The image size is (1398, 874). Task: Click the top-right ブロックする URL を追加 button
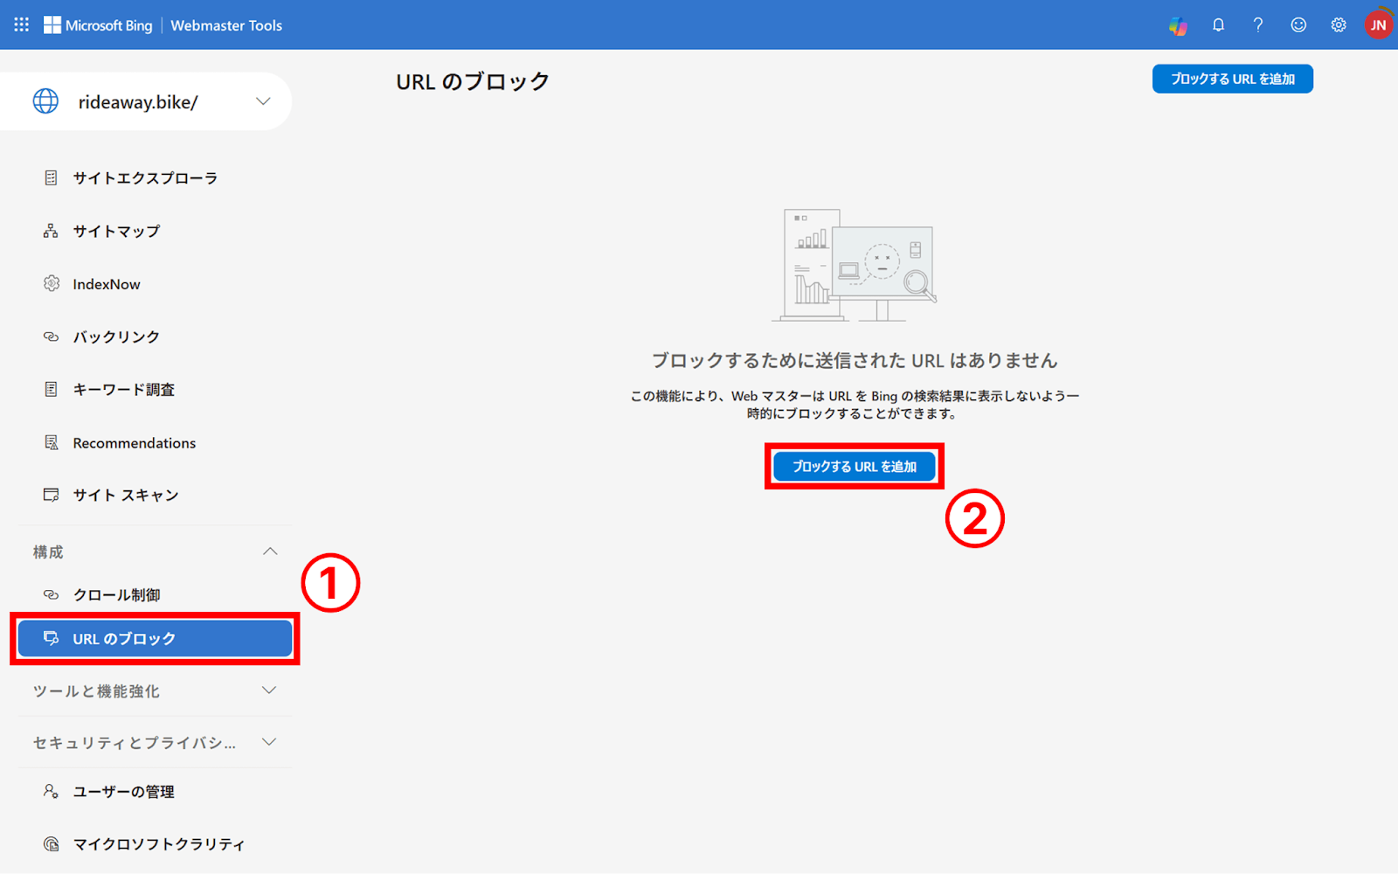coord(1232,79)
